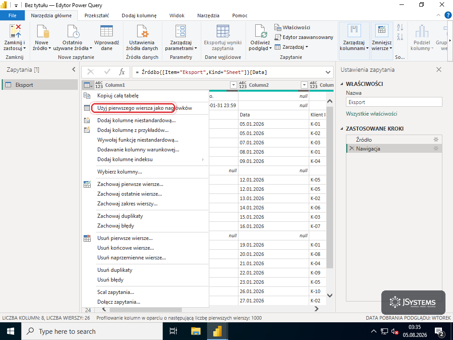Switch to Pomoc tab
The image size is (453, 340).
[x=240, y=15]
